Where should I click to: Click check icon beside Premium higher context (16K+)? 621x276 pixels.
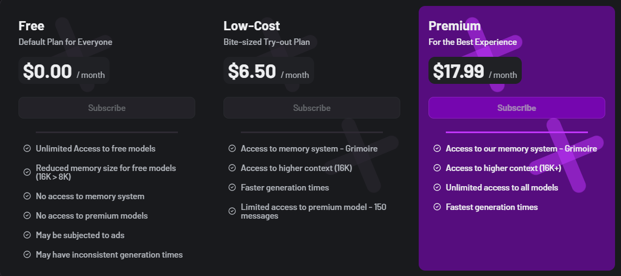pyautogui.click(x=437, y=168)
